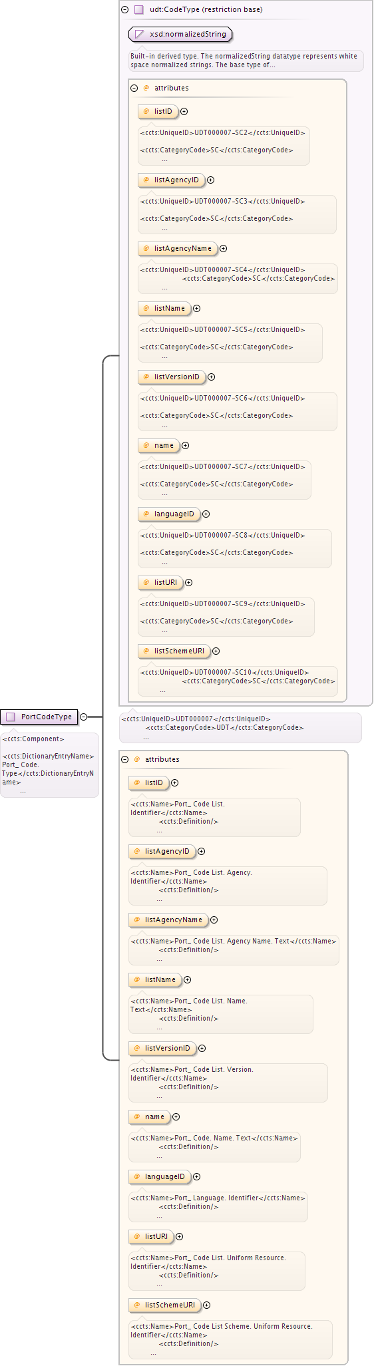Click the xsd:normalizedString simple type icon
374x1366 pixels.
point(139,34)
